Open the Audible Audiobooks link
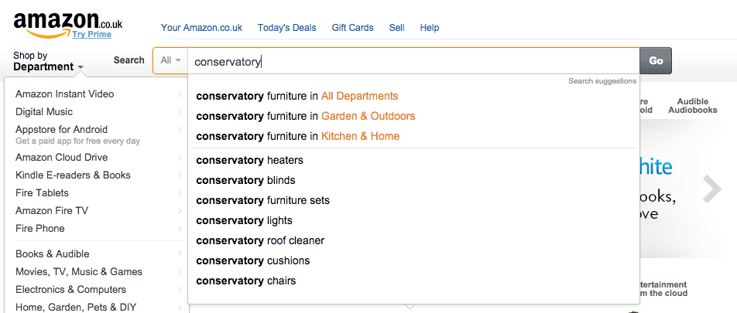The height and width of the screenshot is (313, 737). click(x=693, y=106)
